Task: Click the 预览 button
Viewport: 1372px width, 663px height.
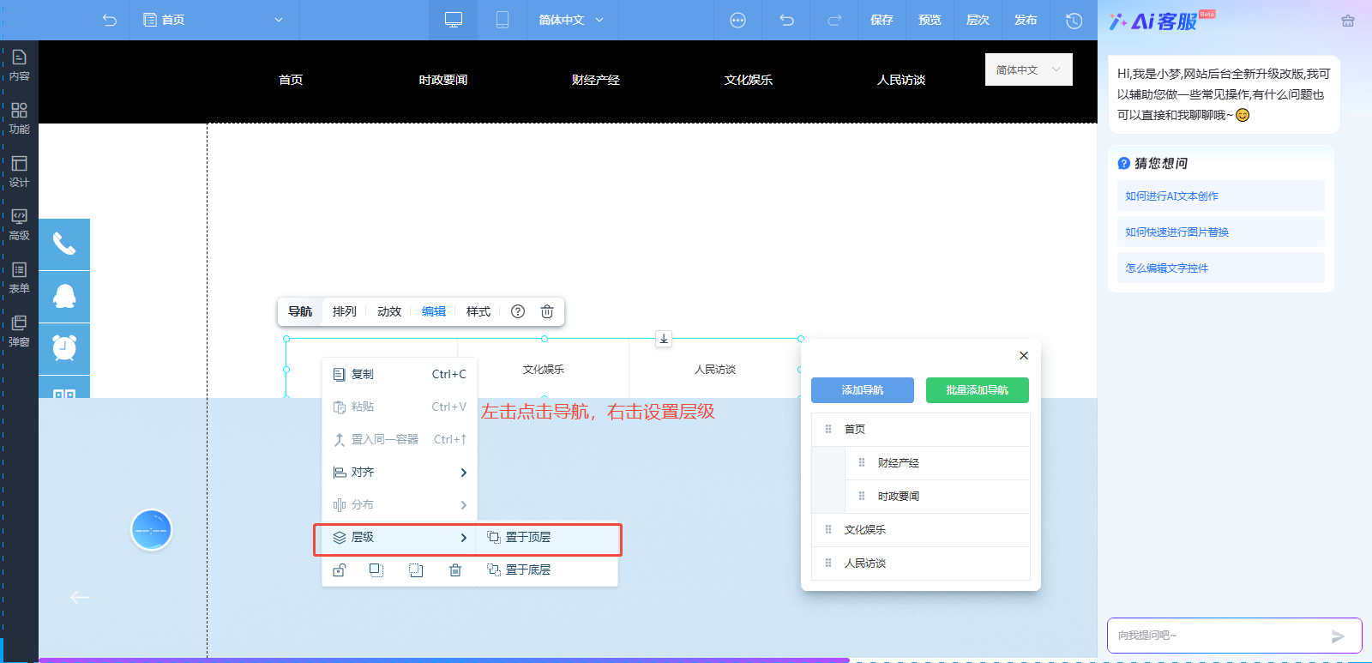Action: pos(930,20)
